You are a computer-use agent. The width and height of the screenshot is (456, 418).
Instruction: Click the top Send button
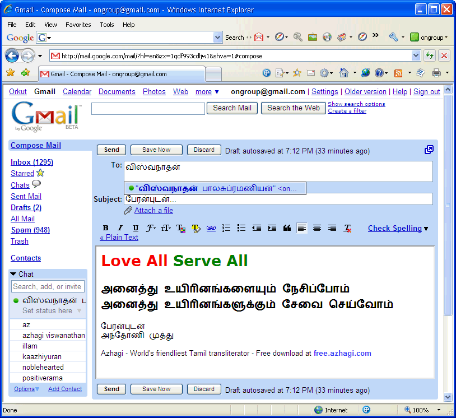[111, 150]
